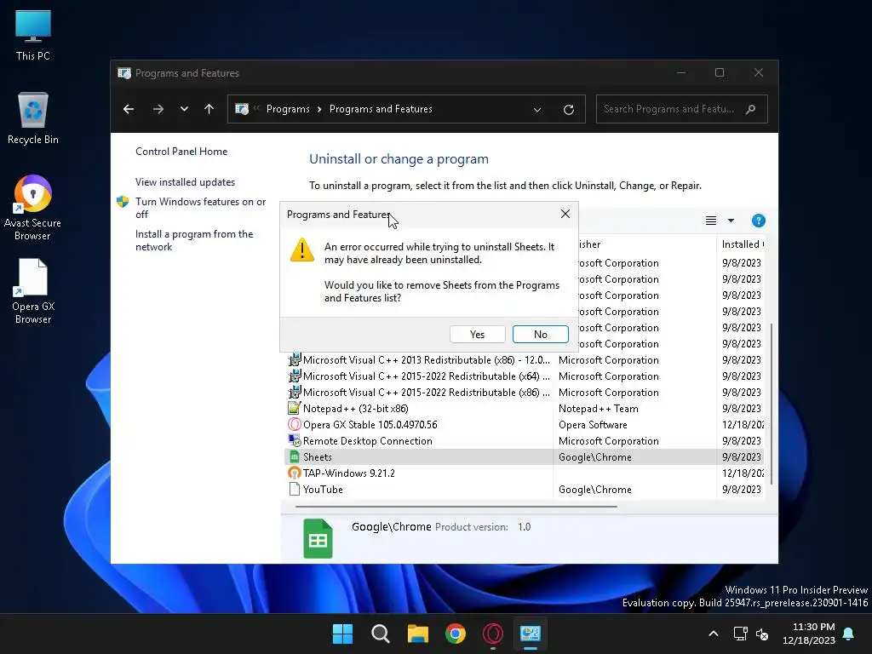872x654 pixels.
Task: Click No in the error dialog
Action: 540,334
